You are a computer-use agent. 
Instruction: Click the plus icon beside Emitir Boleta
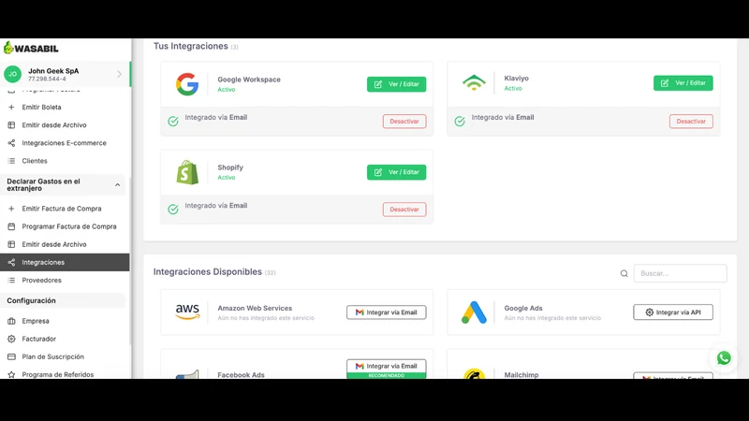[11, 108]
